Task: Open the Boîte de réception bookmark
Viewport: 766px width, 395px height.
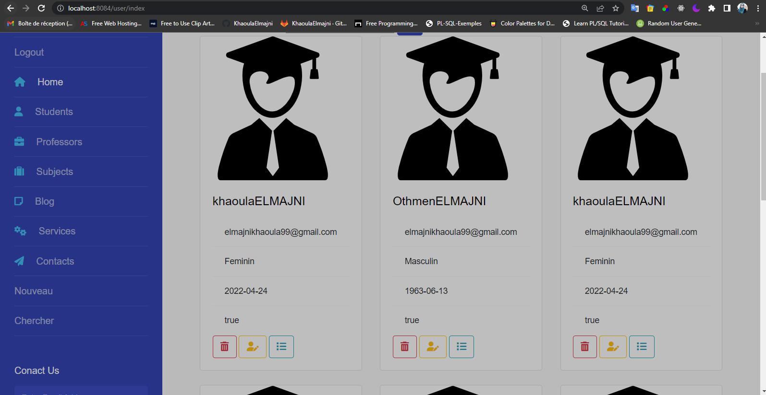Action: coord(40,23)
